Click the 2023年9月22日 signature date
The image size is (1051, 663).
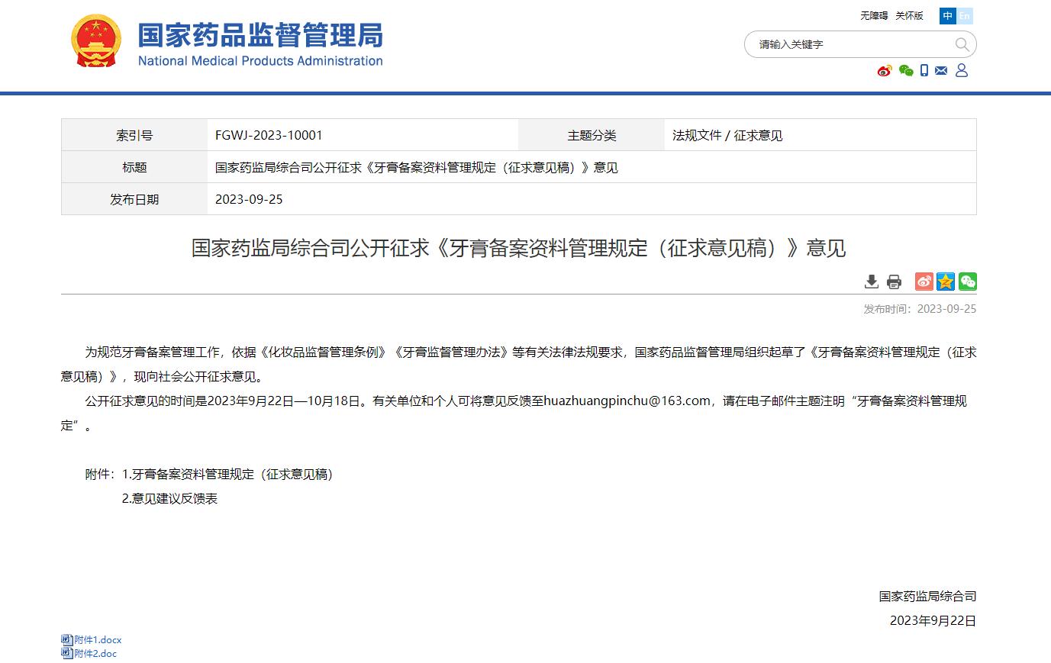933,620
